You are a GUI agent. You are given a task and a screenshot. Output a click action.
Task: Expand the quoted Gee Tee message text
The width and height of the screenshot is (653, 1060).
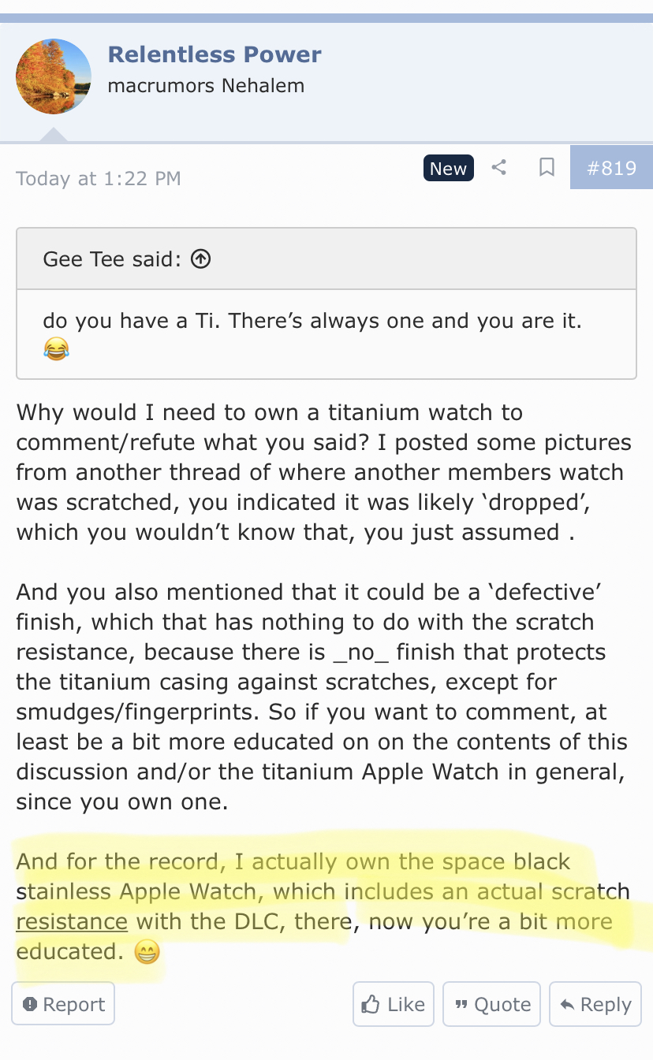pyautogui.click(x=326, y=334)
